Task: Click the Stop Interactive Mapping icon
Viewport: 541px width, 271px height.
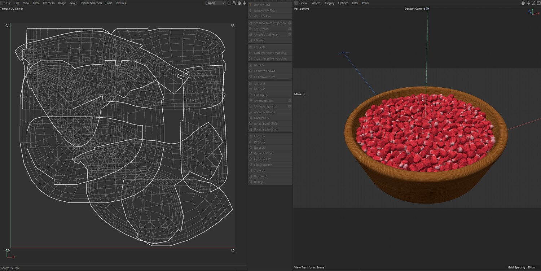Action: pos(250,58)
